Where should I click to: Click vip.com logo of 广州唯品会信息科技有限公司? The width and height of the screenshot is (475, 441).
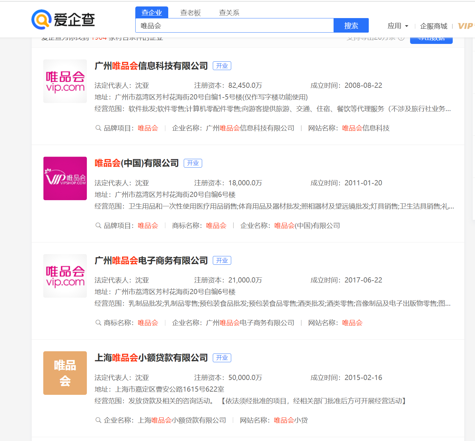65,81
